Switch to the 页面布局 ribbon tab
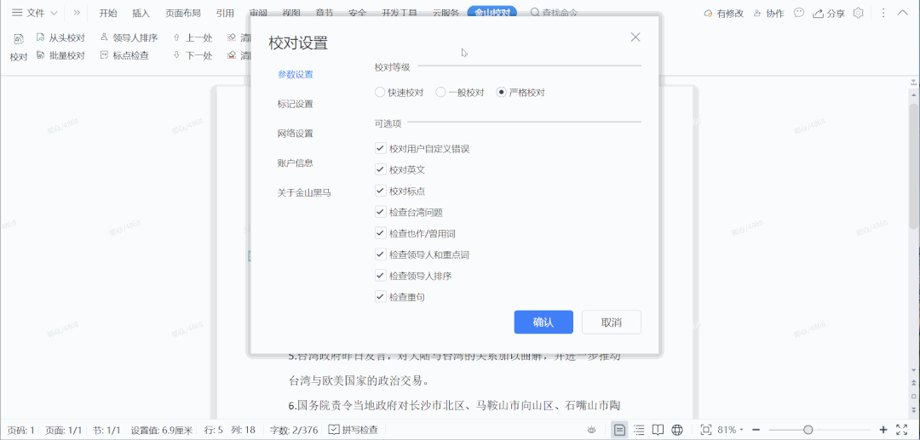The height and width of the screenshot is (440, 920). (182, 13)
